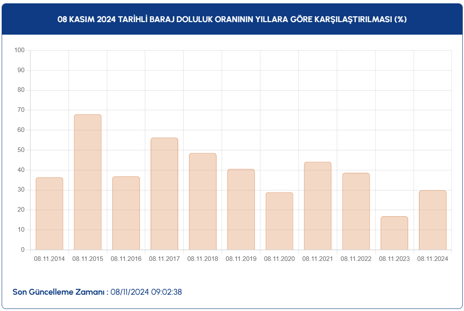Screen dimensions: 464x311
Task: Click the 08.11.2023 x-axis date label
Action: click(x=394, y=259)
